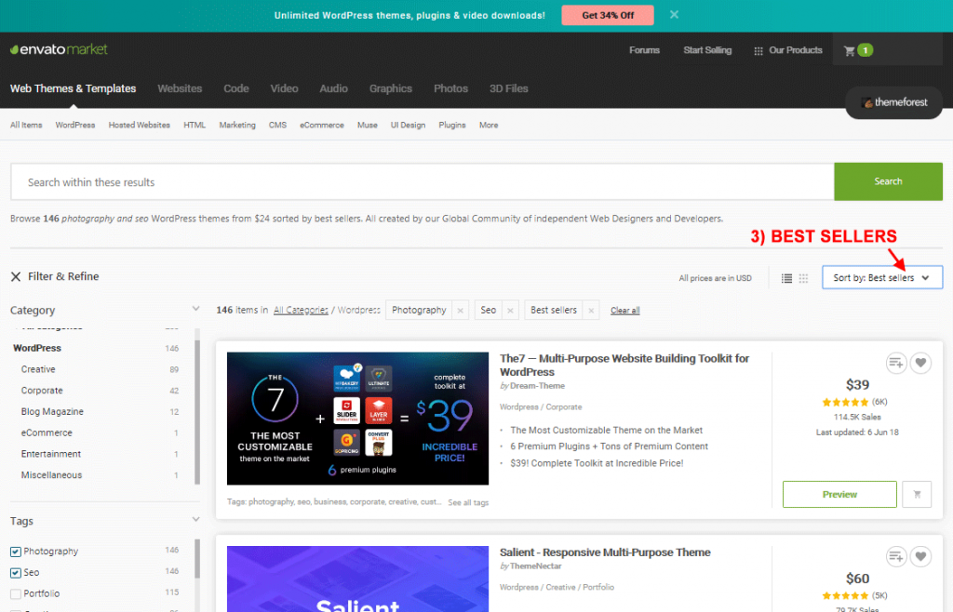
Task: Open Muse in subnavigation
Action: point(367,125)
